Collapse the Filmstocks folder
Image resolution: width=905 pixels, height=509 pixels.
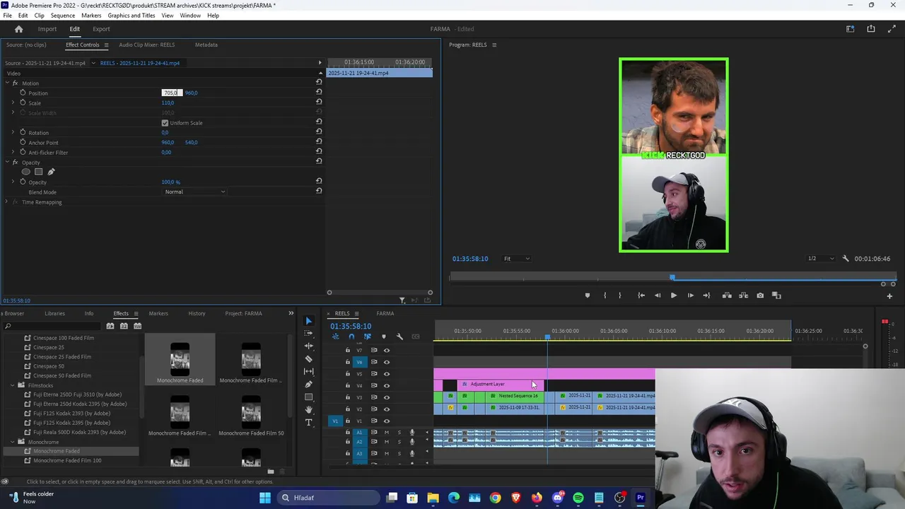[12, 385]
